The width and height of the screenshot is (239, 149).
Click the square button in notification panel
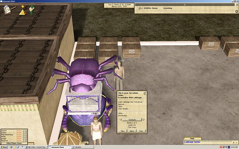237,11
